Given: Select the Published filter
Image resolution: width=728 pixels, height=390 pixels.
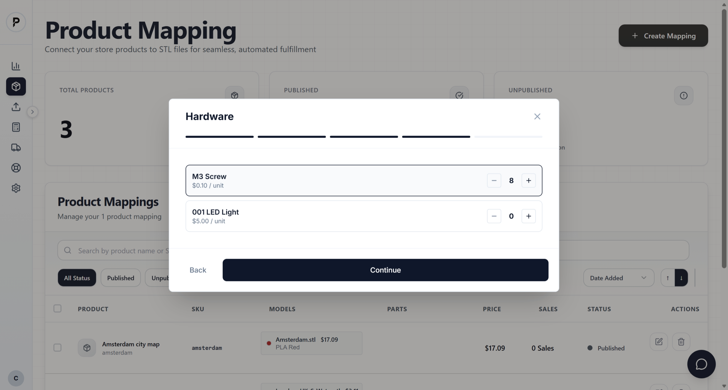Looking at the screenshot, I should click(121, 278).
